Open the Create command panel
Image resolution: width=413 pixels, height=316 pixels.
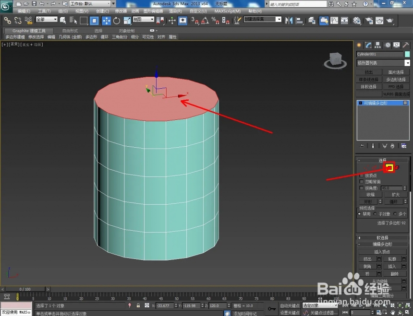[359, 45]
